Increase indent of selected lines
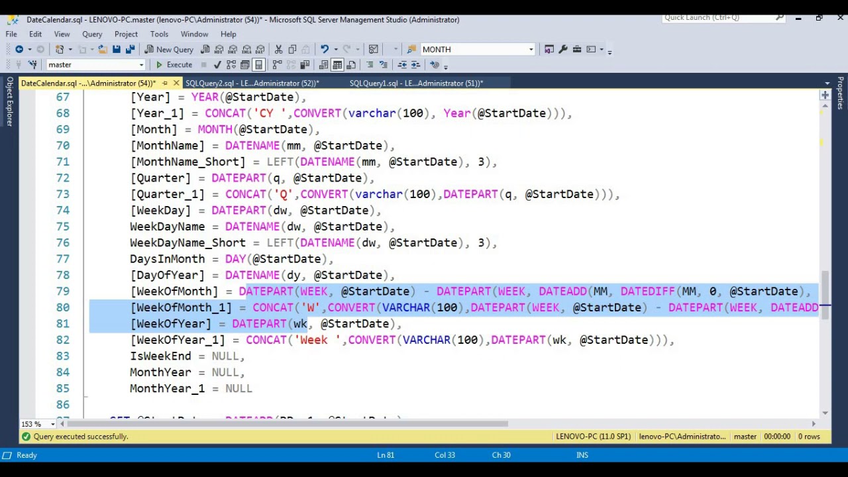Image resolution: width=848 pixels, height=477 pixels. point(415,65)
